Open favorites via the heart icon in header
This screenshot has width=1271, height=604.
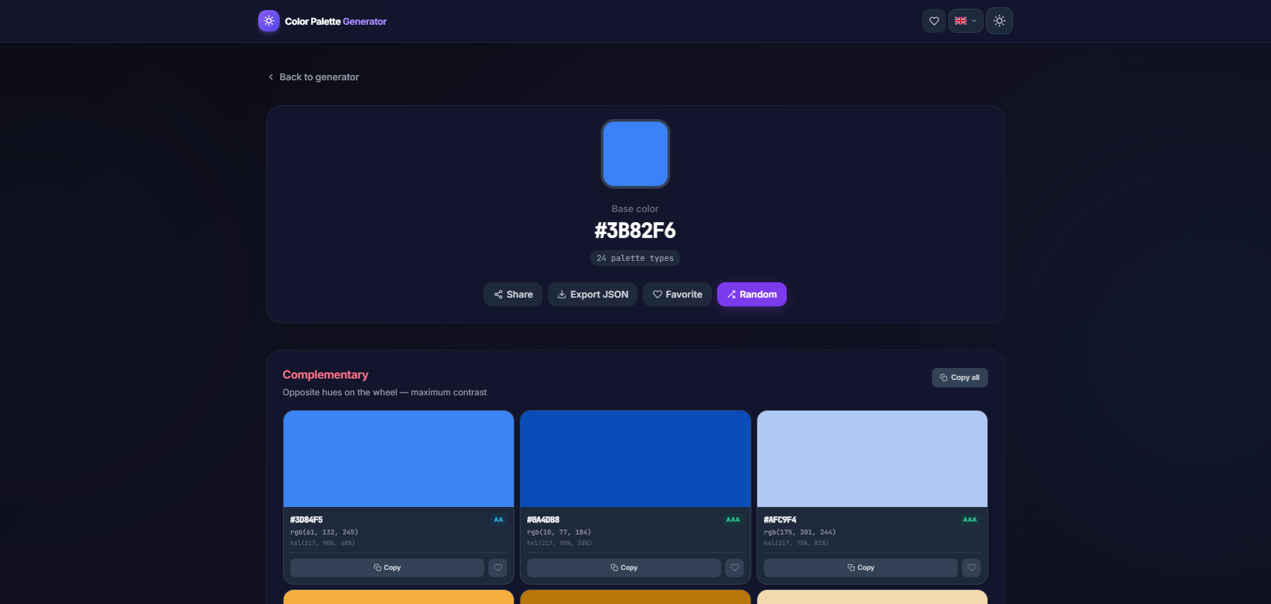coord(933,21)
